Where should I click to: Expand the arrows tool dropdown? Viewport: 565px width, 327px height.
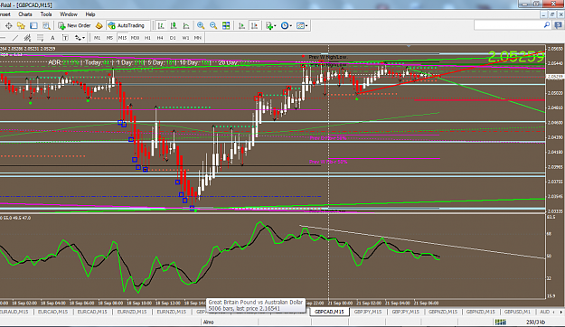tap(83, 38)
